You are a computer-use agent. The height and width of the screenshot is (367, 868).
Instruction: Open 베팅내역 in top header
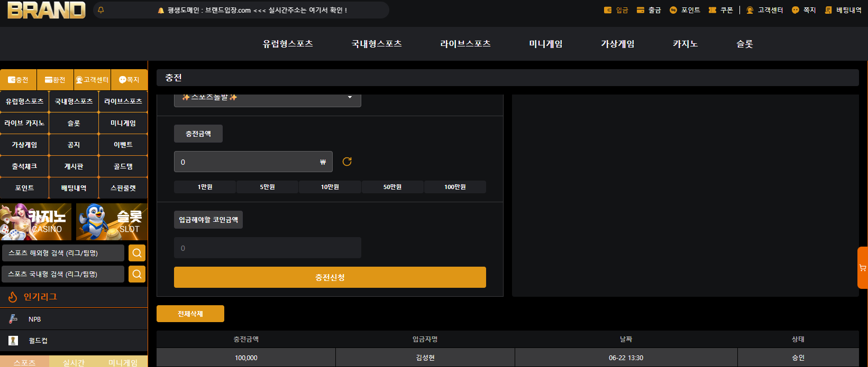843,10
